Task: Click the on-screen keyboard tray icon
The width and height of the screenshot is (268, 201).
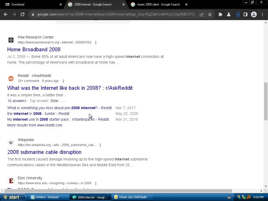Action: pyautogui.click(x=229, y=197)
